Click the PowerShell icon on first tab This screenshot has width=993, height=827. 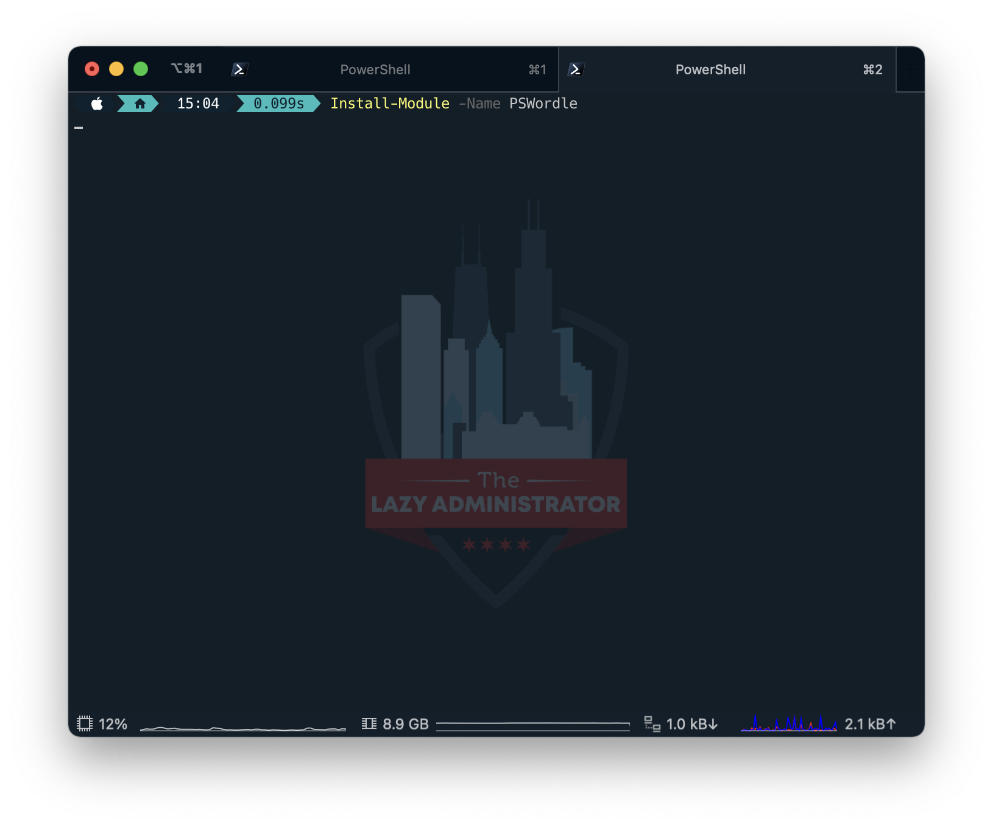point(239,69)
